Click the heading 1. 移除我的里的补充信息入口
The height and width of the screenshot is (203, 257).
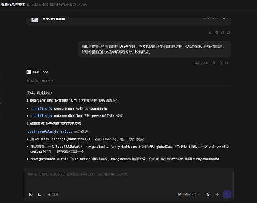tap(52, 101)
